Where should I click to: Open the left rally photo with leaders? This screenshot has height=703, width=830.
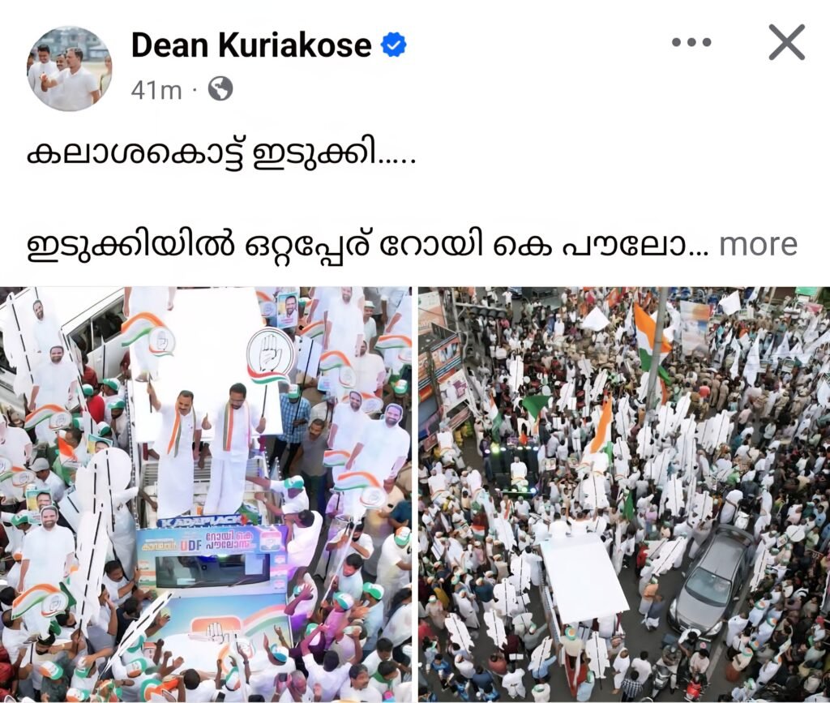coord(205,495)
